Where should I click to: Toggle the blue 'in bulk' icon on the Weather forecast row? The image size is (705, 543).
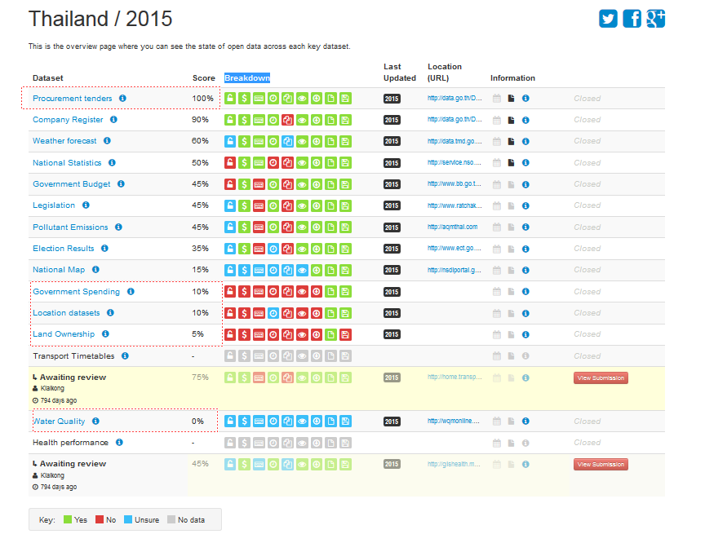288,140
